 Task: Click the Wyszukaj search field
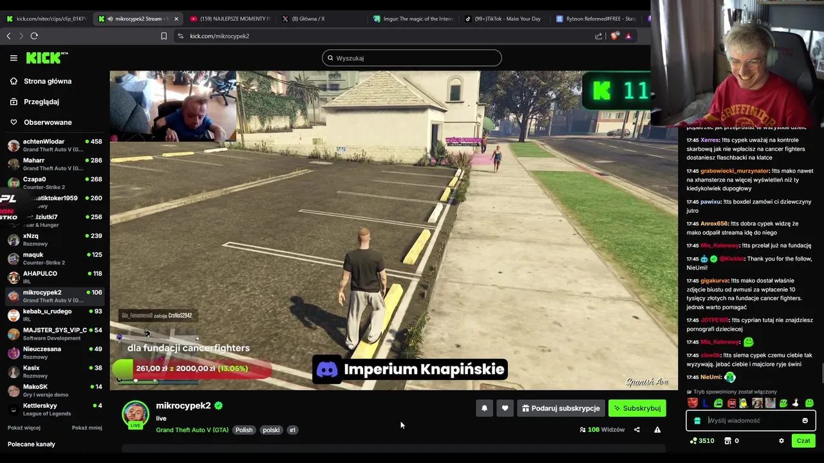pos(411,58)
